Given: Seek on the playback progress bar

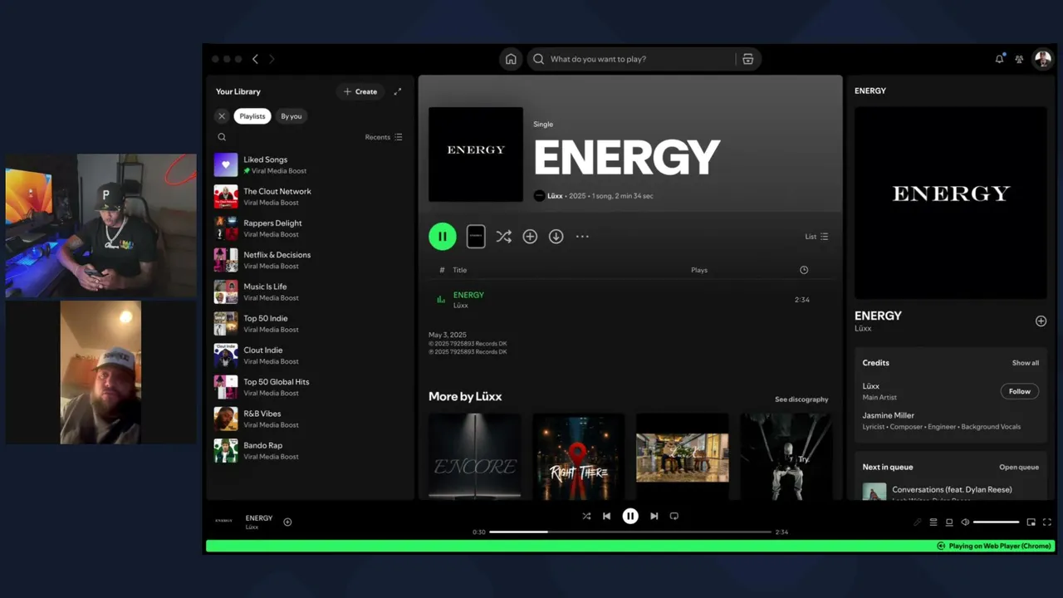Looking at the screenshot, I should [630, 532].
